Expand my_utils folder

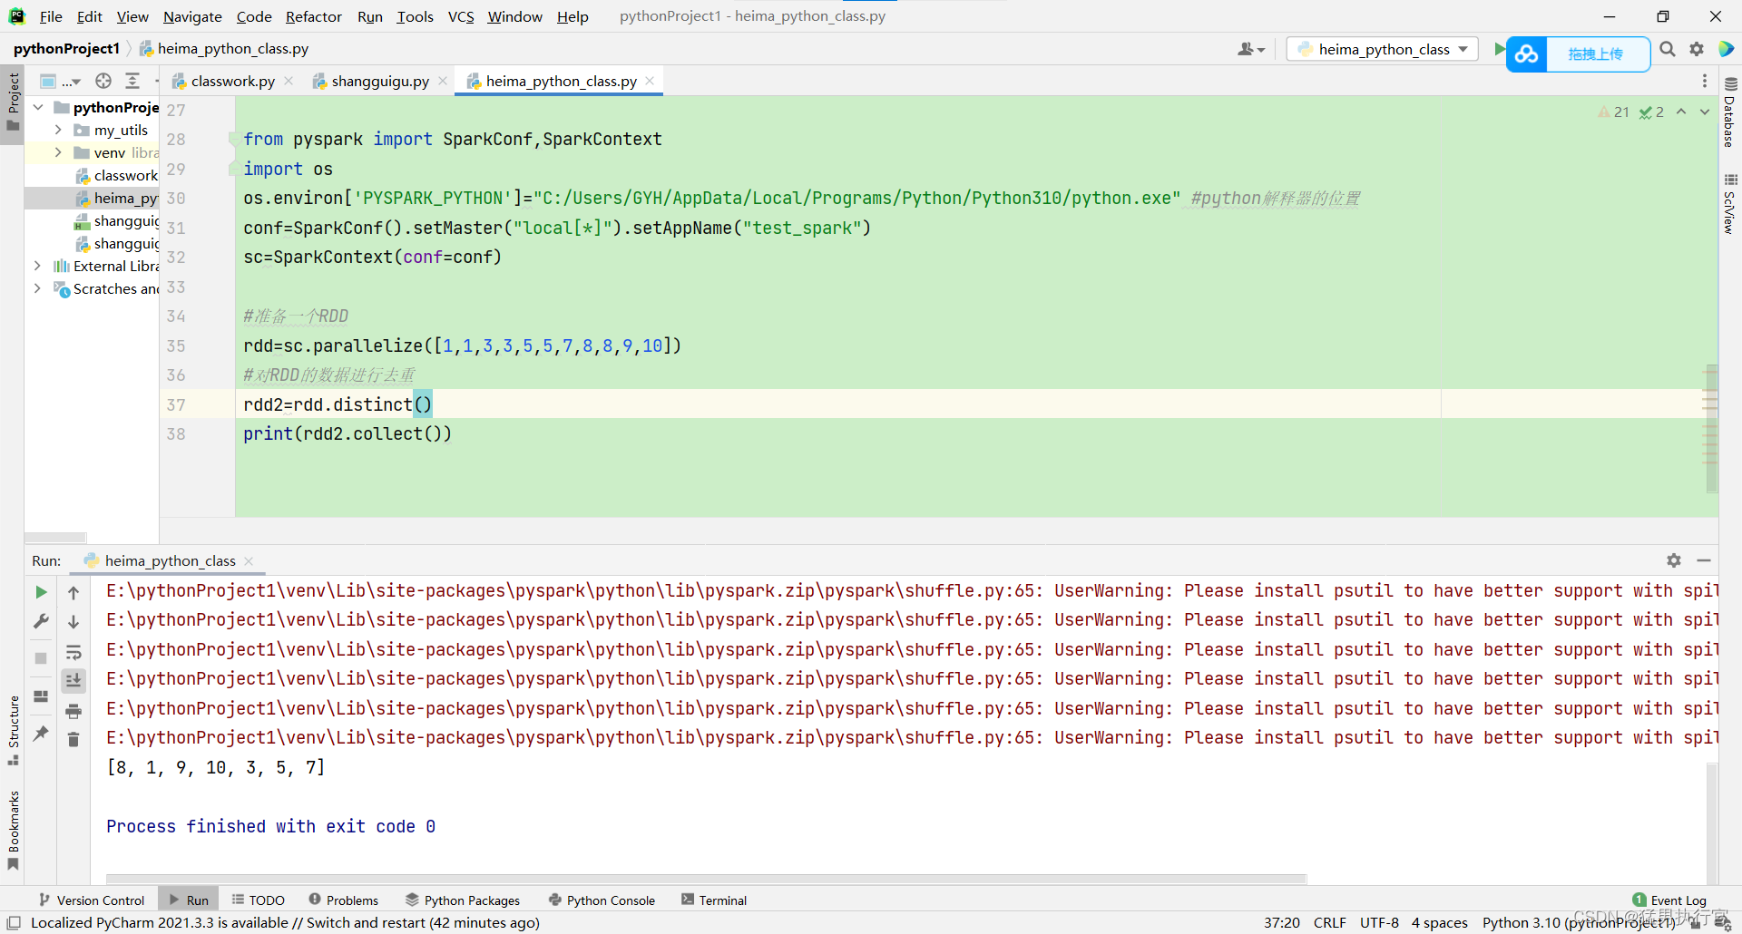[58, 130]
